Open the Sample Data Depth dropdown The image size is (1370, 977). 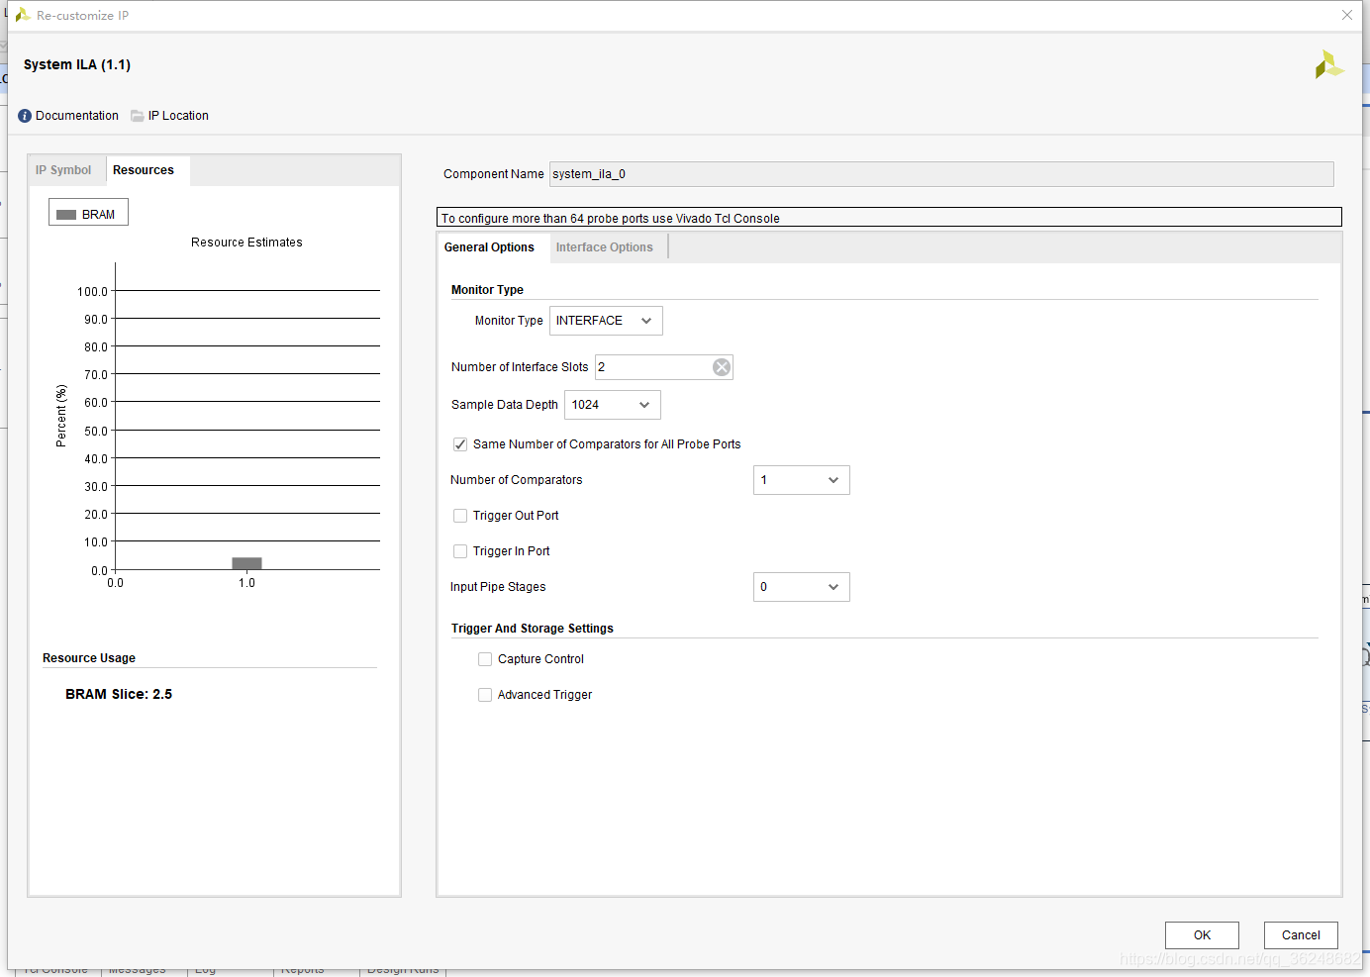[x=613, y=405]
